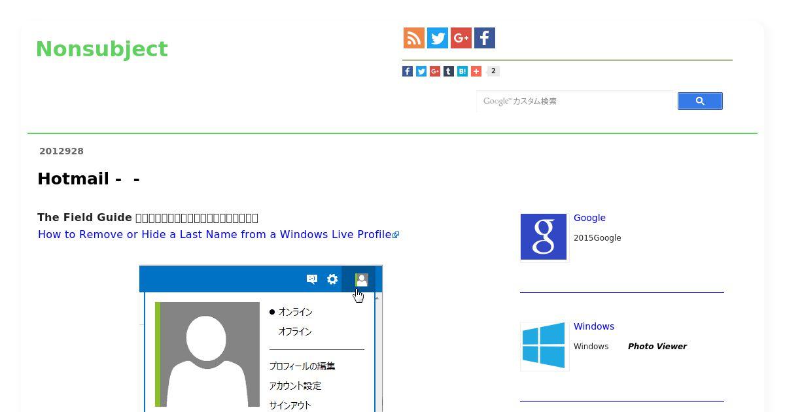The width and height of the screenshot is (785, 412).
Task: Click the external link icon after Live Profile
Action: click(x=396, y=235)
